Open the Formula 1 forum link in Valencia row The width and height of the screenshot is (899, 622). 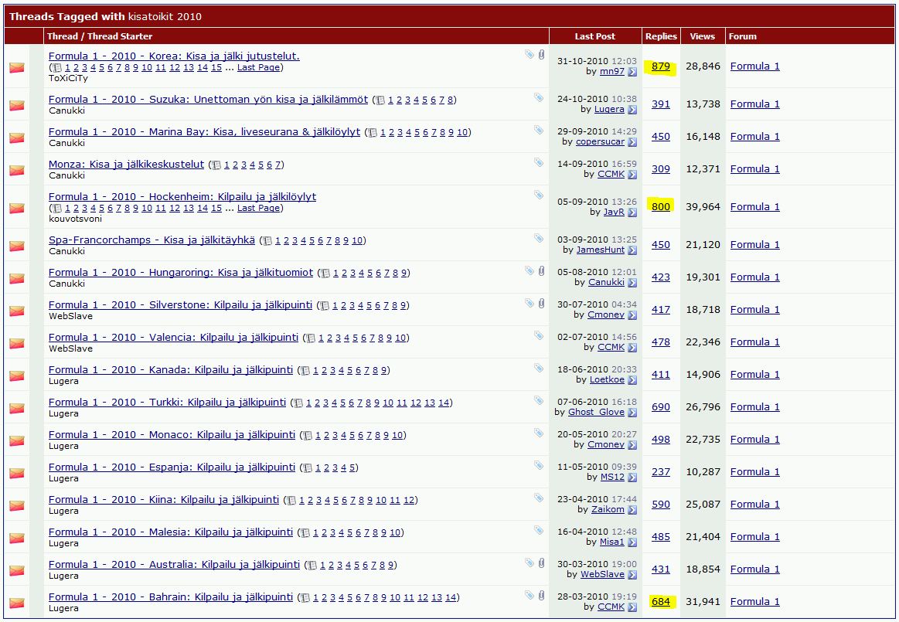[754, 342]
